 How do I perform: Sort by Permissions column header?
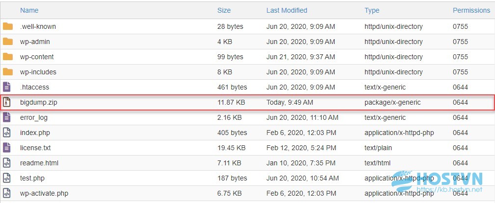pyautogui.click(x=471, y=10)
